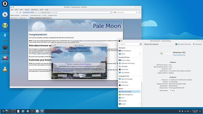Focus the System Settings search field
This screenshot has width=203, height=114.
tap(129, 44)
